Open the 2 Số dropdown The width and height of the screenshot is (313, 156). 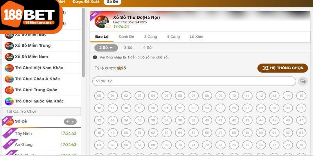[x=106, y=48]
